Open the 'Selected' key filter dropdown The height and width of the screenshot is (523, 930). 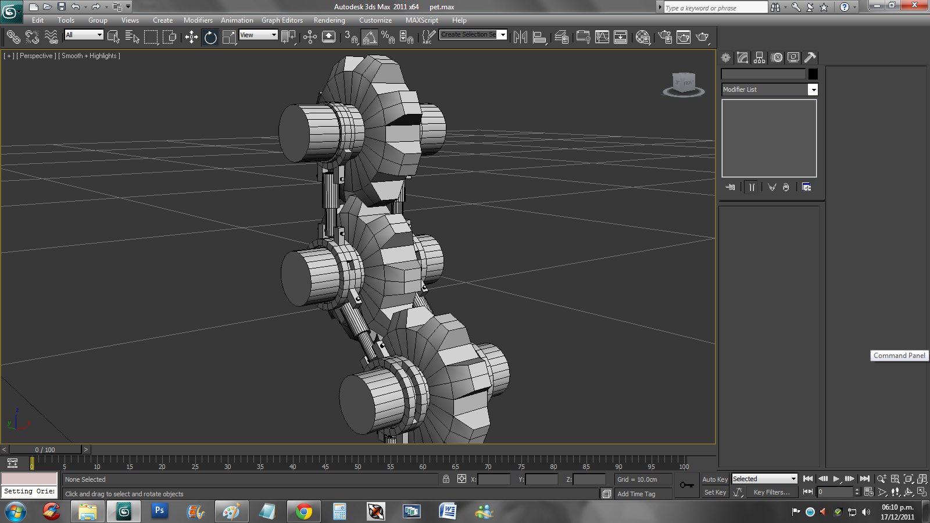tap(764, 479)
